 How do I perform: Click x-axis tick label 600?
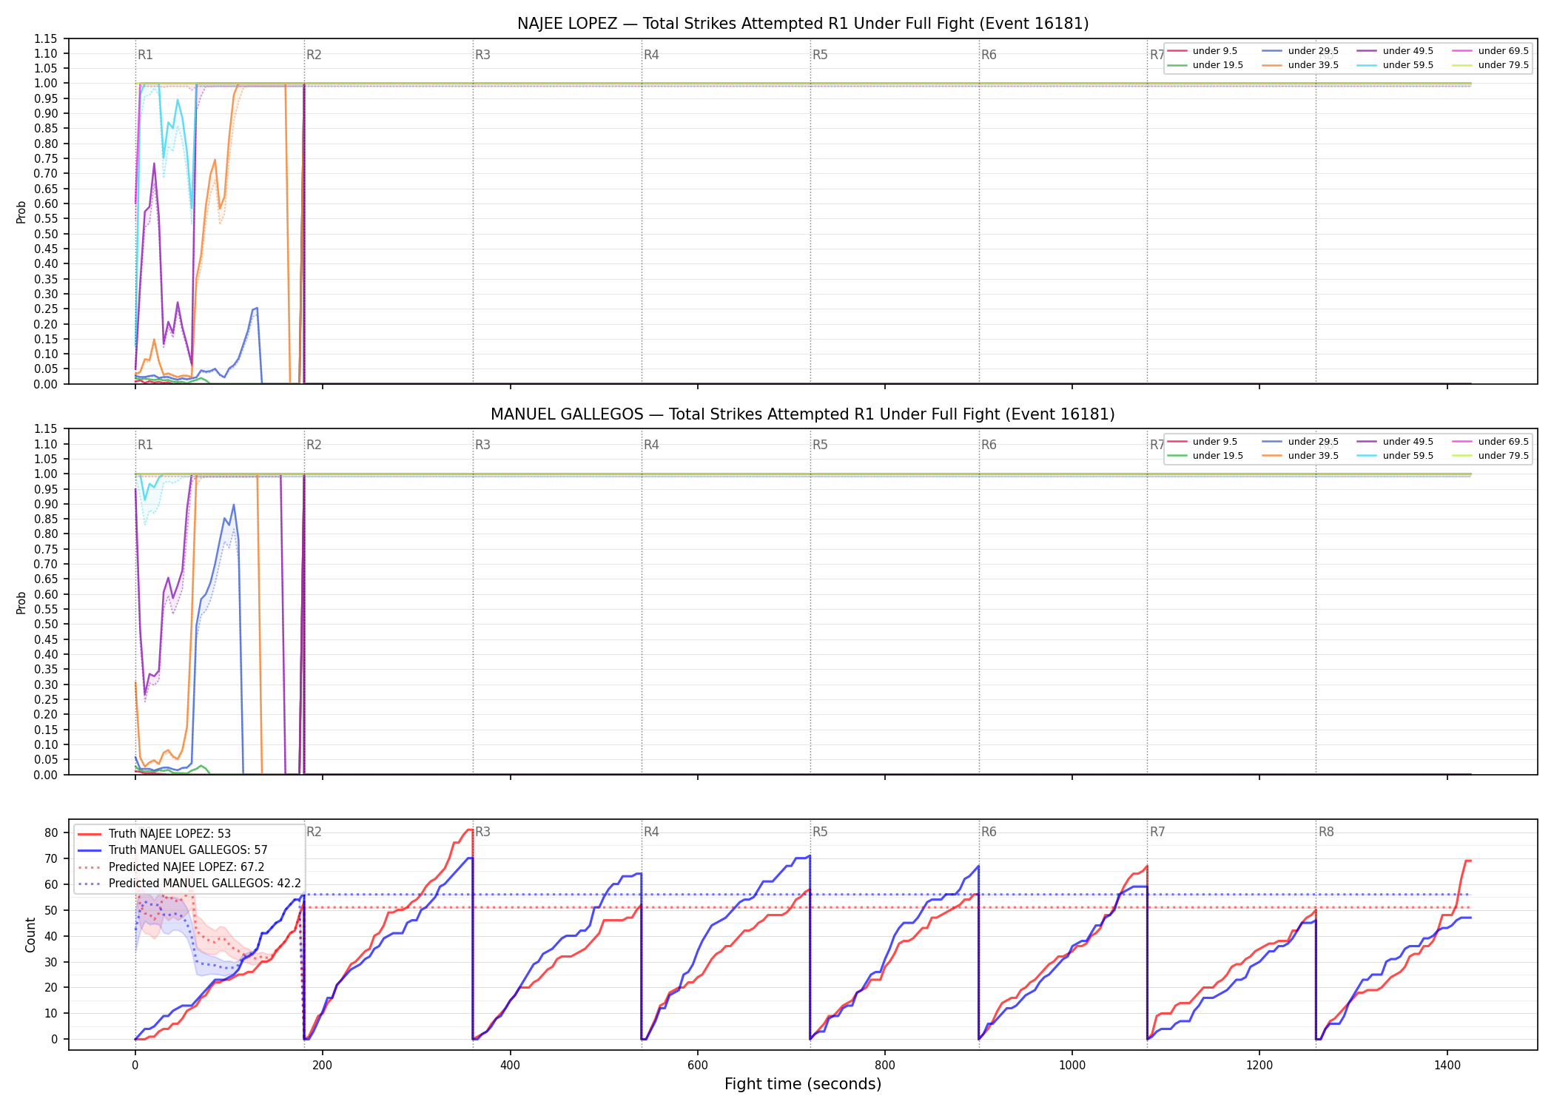(697, 1066)
